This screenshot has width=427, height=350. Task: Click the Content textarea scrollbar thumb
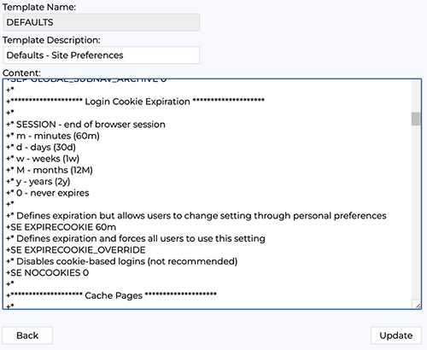[416, 119]
